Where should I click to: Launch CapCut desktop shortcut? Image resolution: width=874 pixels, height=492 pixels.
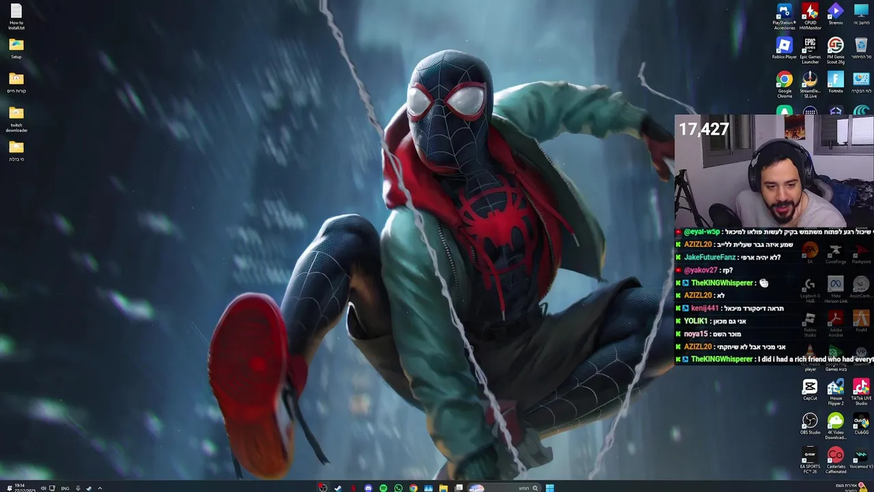coord(810,390)
